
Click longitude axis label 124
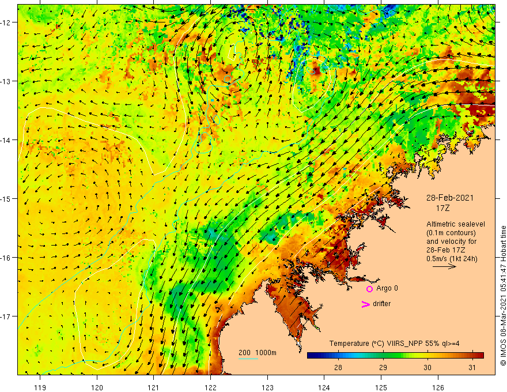click(x=324, y=387)
